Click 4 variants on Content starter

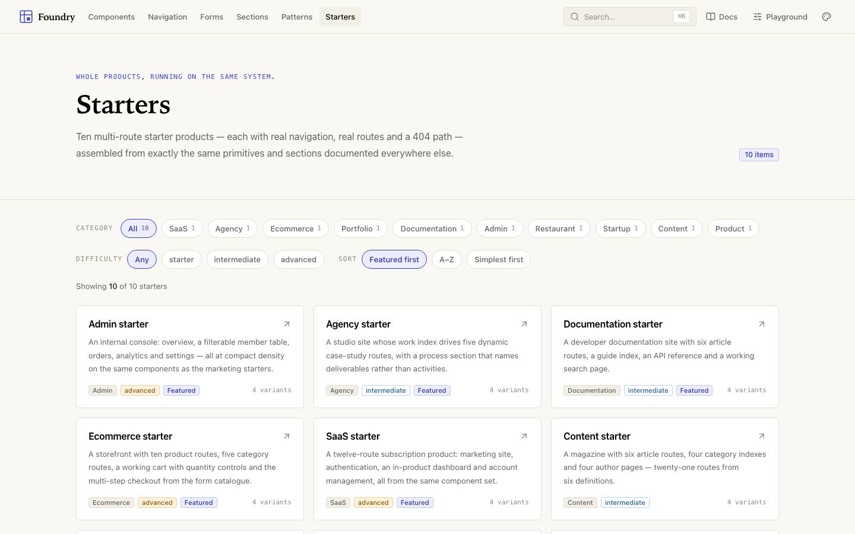pos(746,502)
